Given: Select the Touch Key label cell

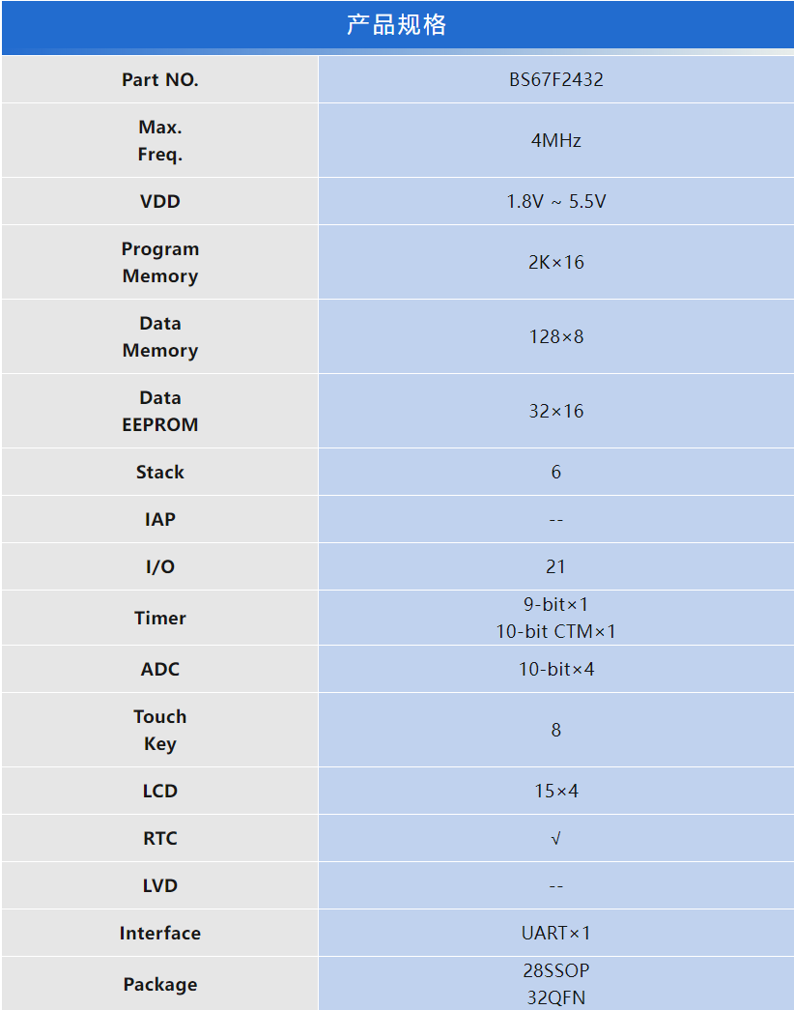Looking at the screenshot, I should click(x=159, y=730).
